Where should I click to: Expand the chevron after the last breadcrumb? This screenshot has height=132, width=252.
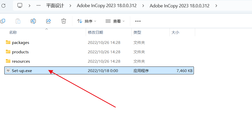(x=216, y=6)
